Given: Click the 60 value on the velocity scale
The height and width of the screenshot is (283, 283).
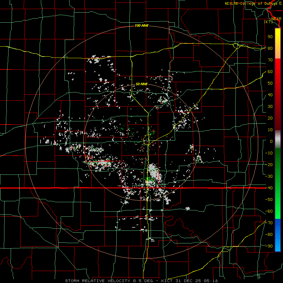Looking at the screenshot, I should click(270, 71).
